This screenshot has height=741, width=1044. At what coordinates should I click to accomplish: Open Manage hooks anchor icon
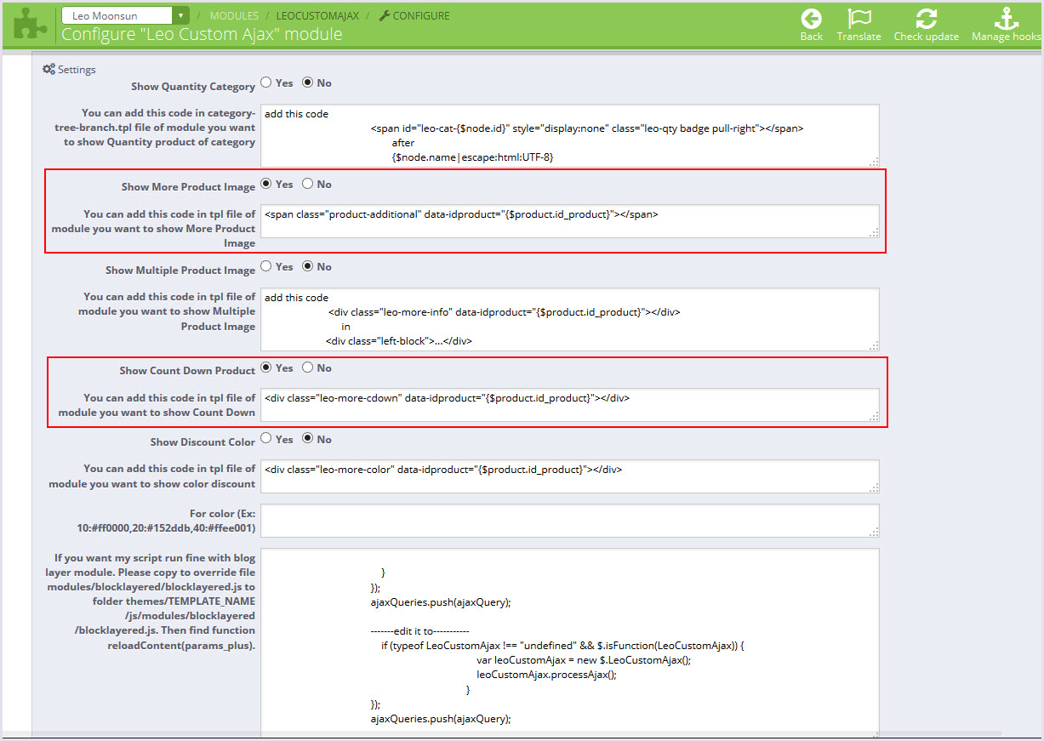[1006, 19]
